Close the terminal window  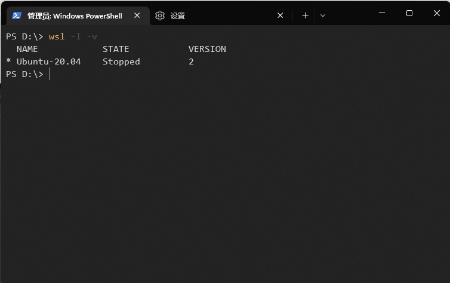(x=437, y=13)
